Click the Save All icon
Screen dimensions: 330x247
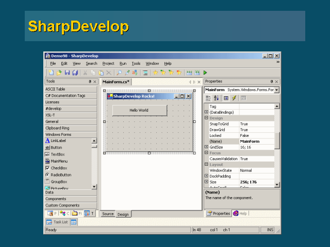[x=75, y=73]
